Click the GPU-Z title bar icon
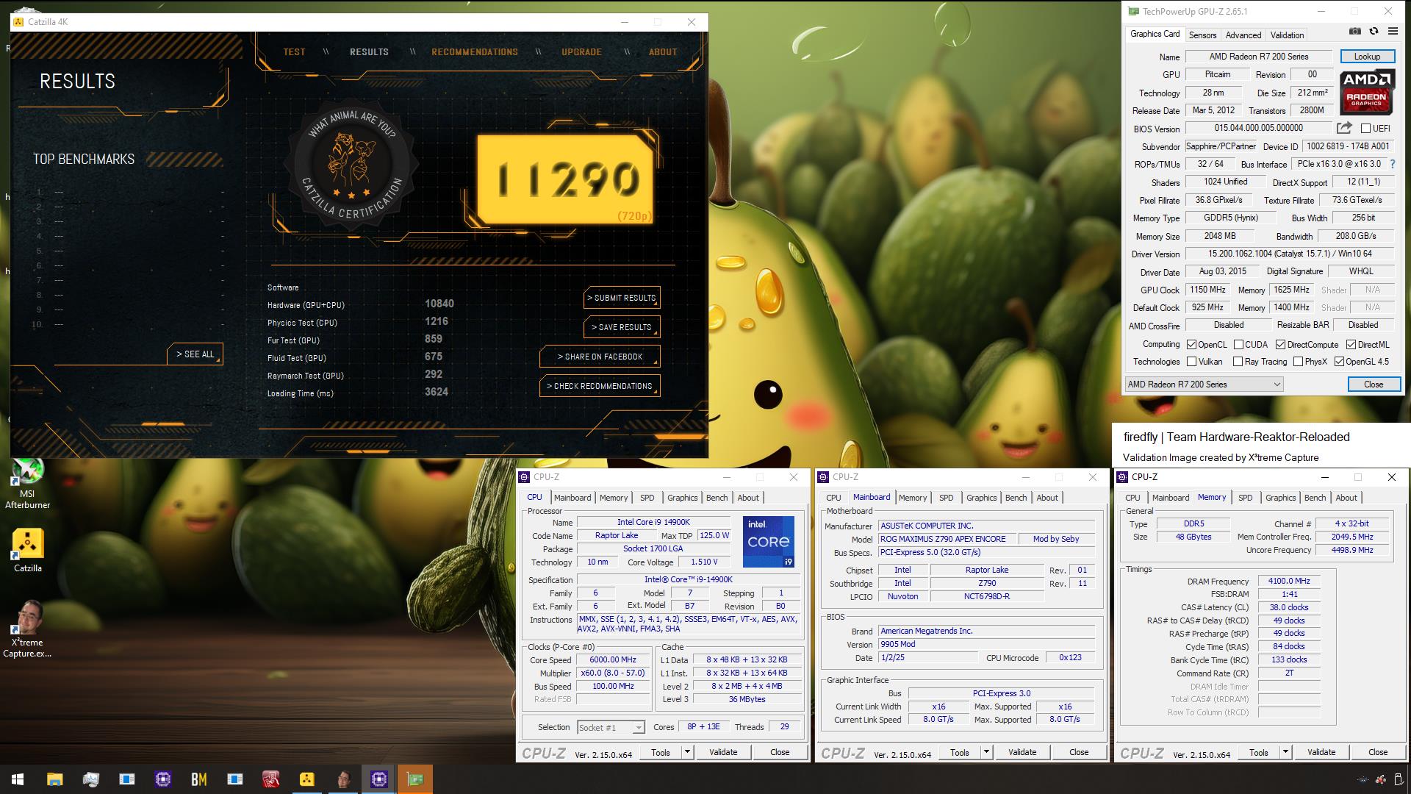This screenshot has width=1411, height=794. pos(1133,11)
